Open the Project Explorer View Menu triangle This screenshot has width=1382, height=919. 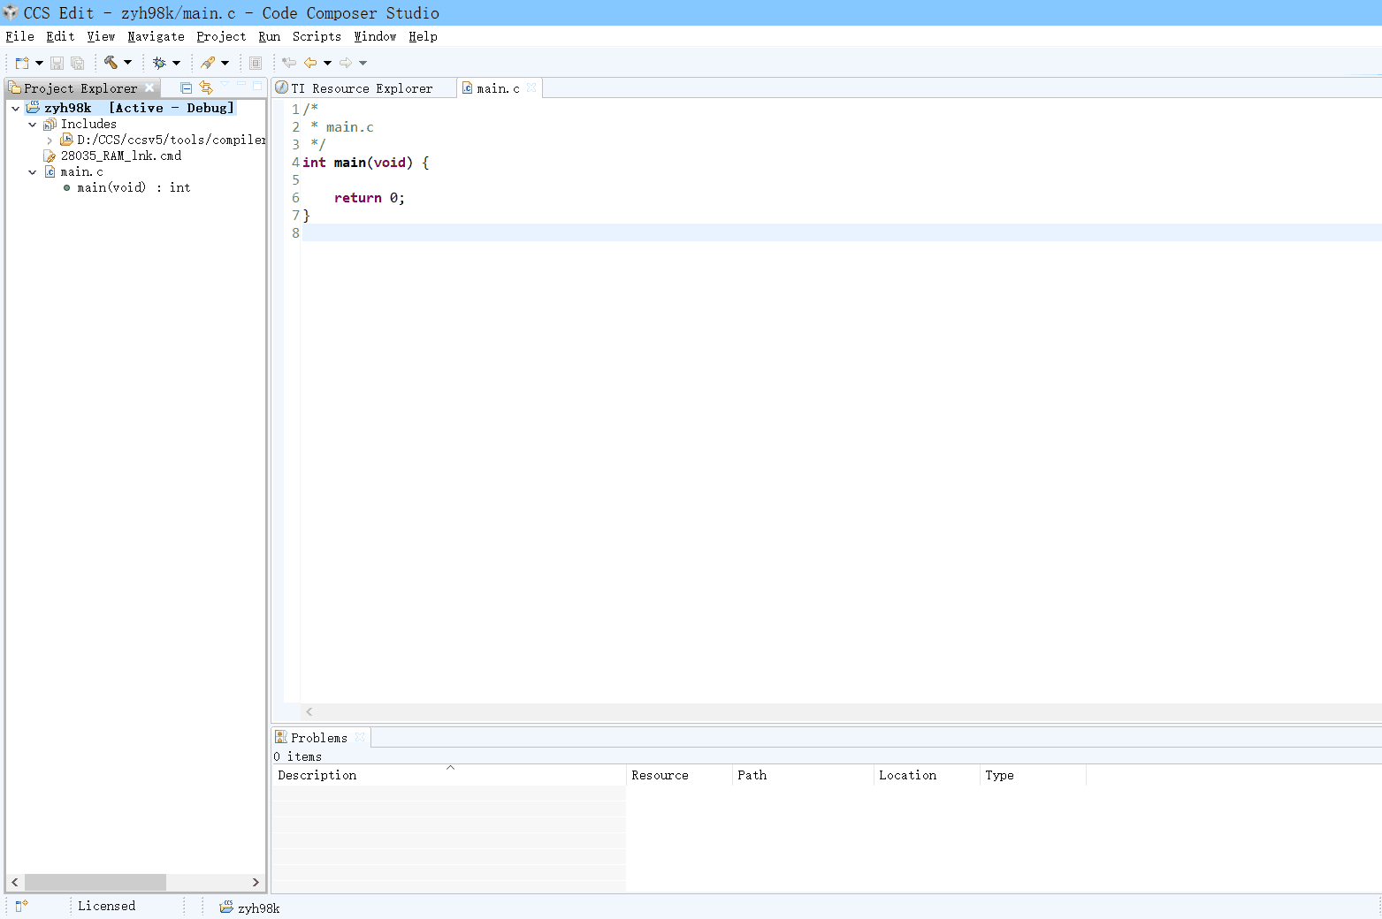(225, 85)
